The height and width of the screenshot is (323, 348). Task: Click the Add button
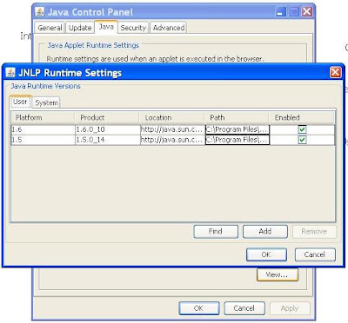pyautogui.click(x=265, y=232)
